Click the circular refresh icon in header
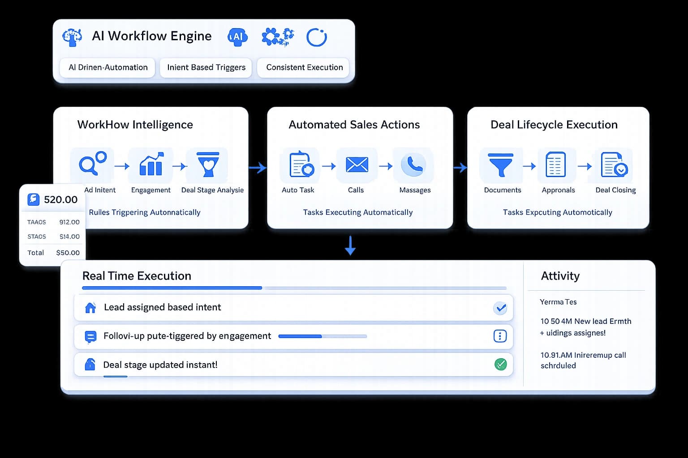The width and height of the screenshot is (688, 458). [x=316, y=37]
